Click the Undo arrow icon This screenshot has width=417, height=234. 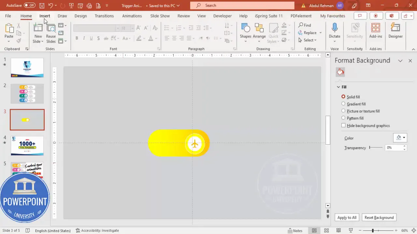[x=50, y=6]
